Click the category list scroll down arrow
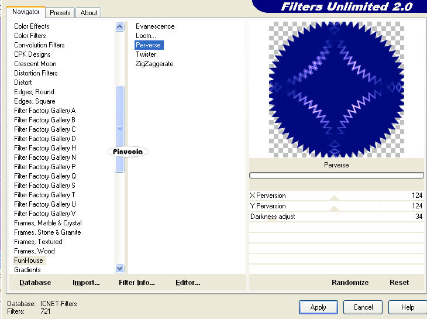 click(x=119, y=269)
